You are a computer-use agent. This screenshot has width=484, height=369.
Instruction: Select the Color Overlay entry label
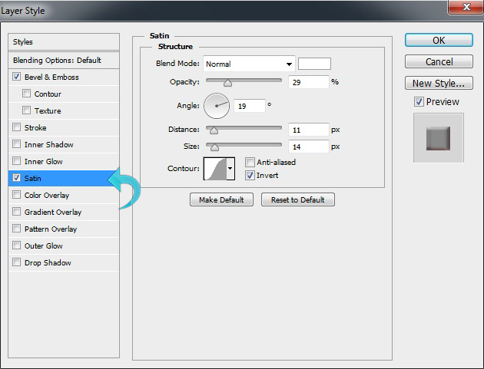click(47, 195)
